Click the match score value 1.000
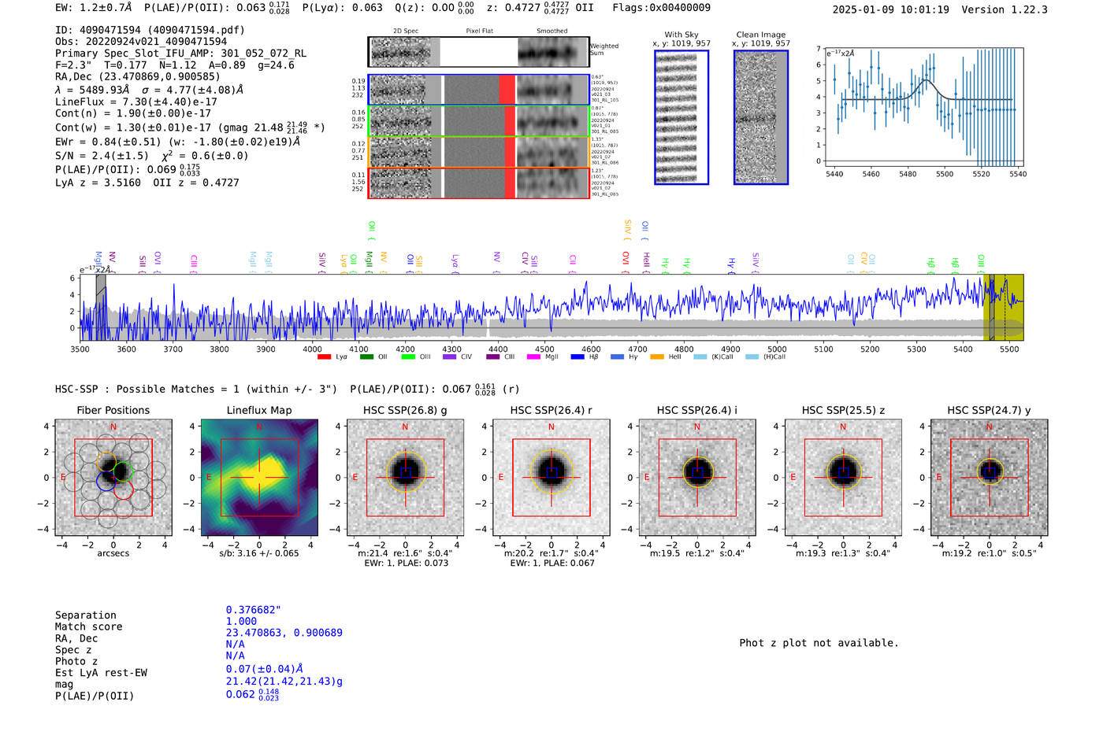 (241, 622)
